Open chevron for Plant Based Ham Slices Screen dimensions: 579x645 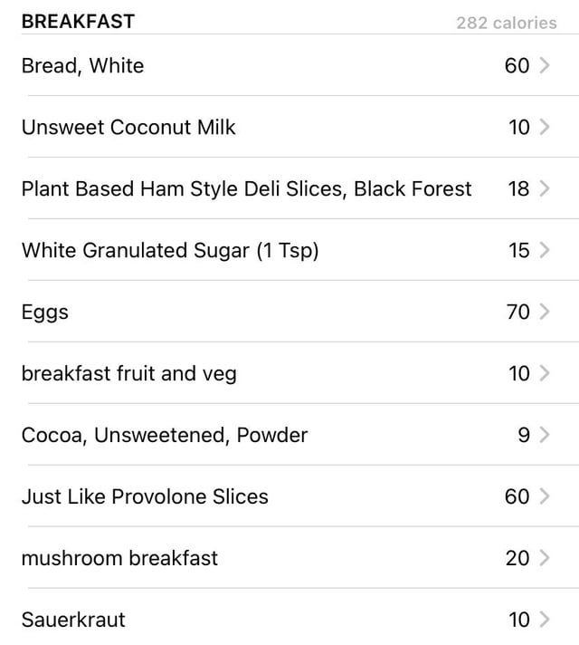[545, 188]
